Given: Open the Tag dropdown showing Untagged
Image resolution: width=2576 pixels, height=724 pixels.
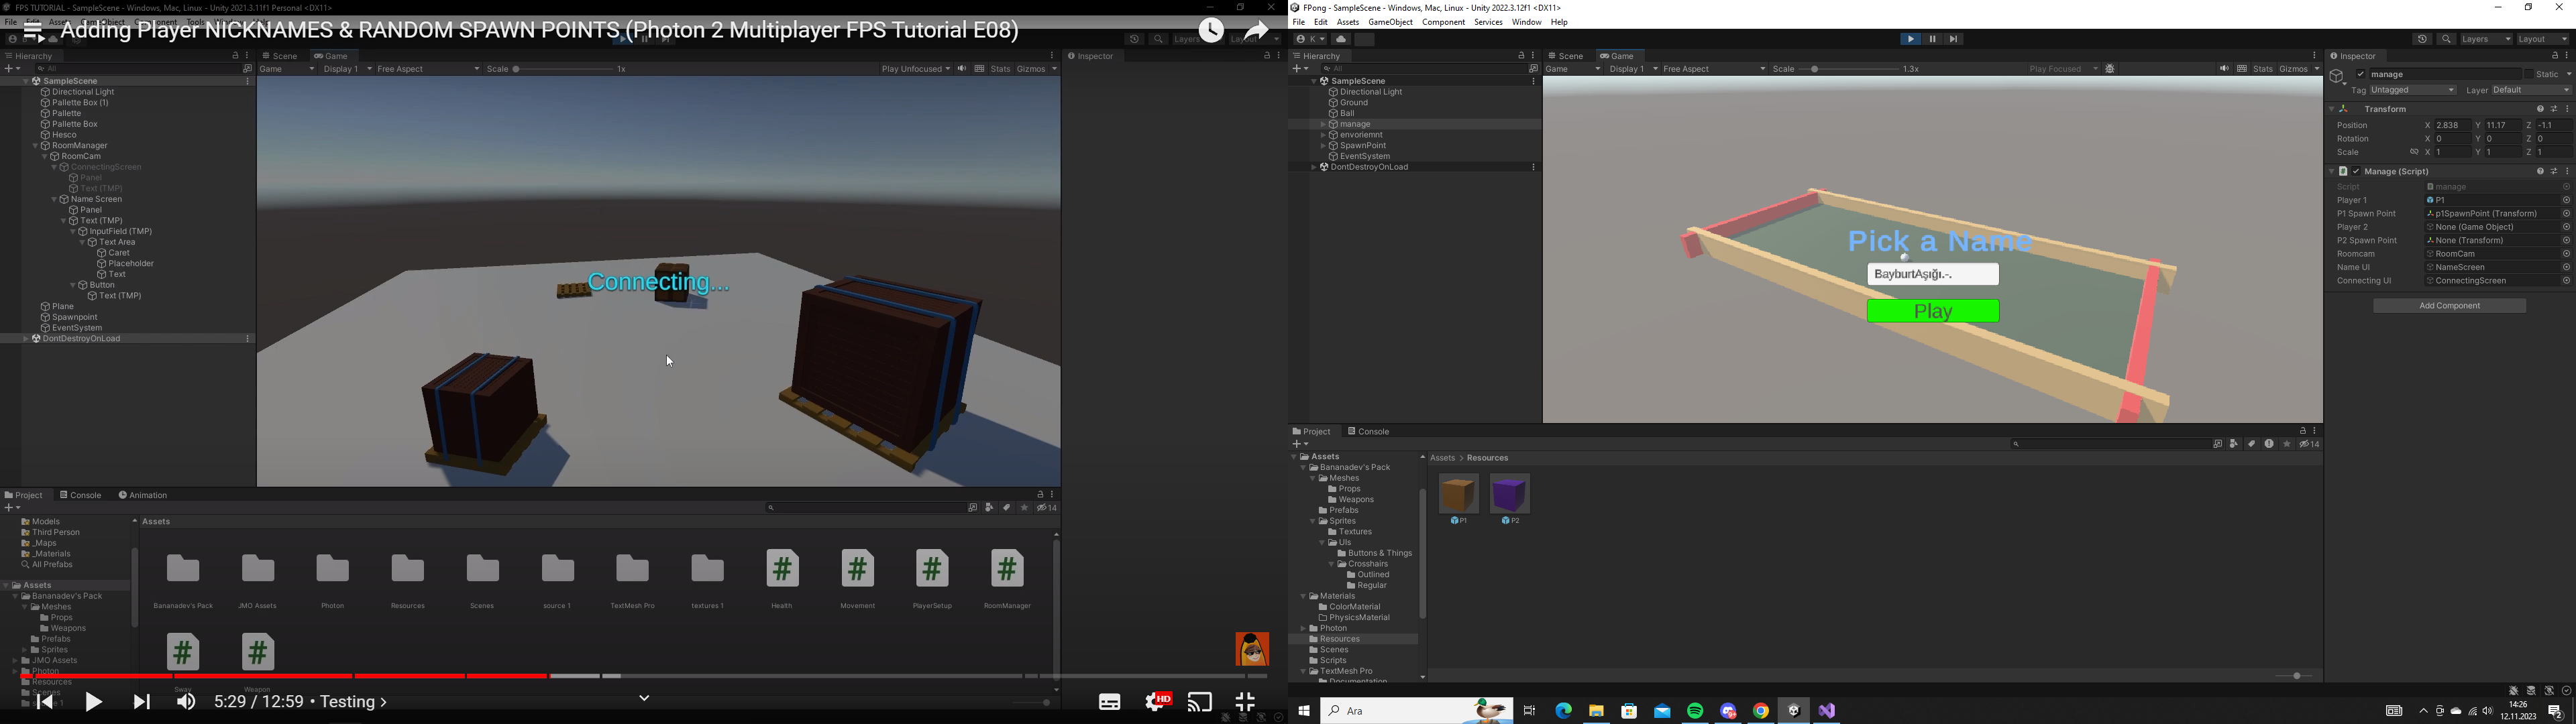Looking at the screenshot, I should (x=2412, y=91).
